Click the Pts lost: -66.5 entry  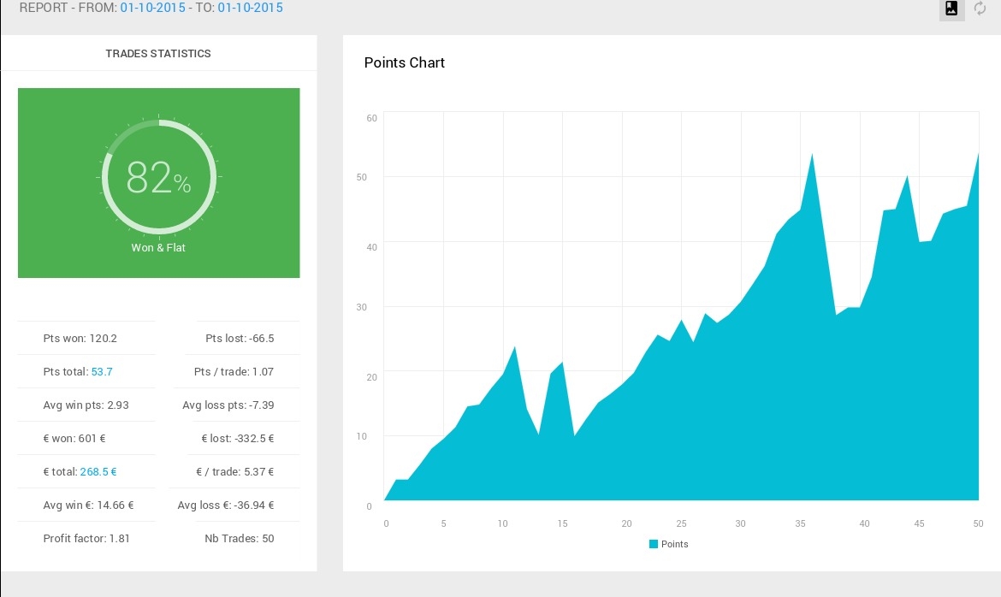click(240, 339)
